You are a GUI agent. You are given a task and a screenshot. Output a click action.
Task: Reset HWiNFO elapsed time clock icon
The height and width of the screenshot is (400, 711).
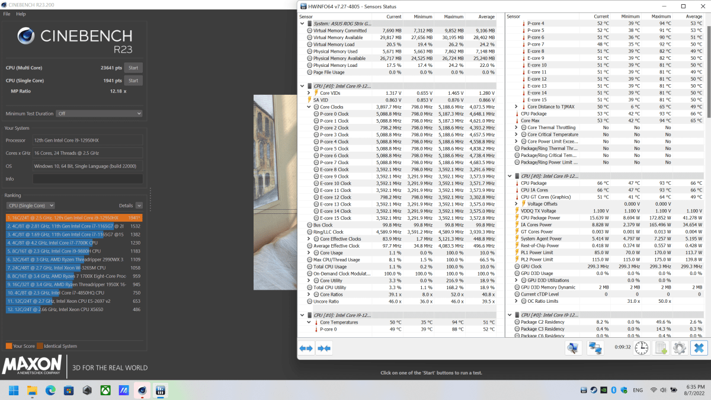point(641,348)
